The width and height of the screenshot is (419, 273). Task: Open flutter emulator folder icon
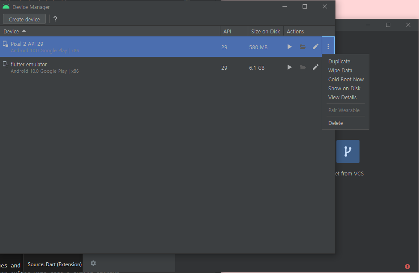(x=303, y=67)
